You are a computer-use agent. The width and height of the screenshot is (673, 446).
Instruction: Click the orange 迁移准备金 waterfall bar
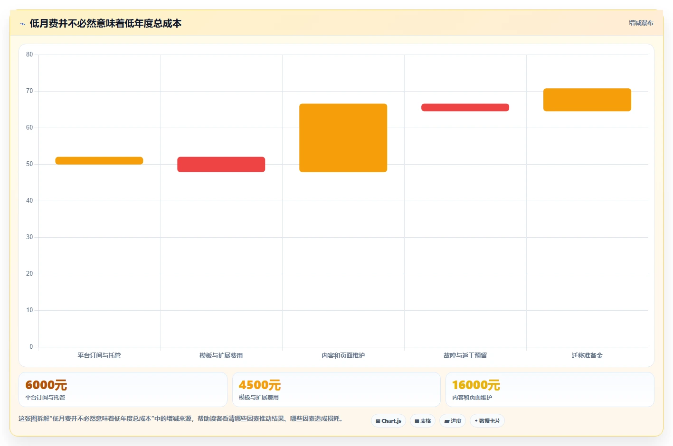(x=587, y=100)
